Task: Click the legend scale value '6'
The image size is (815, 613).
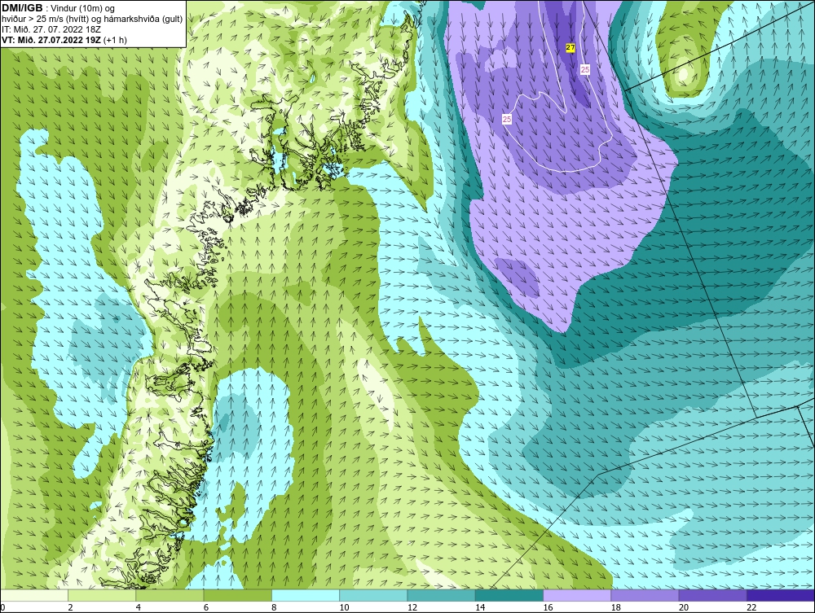Action: pyautogui.click(x=206, y=608)
